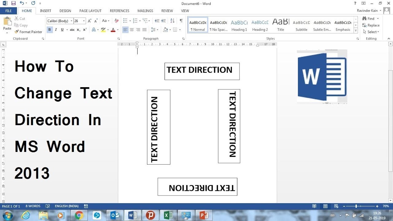This screenshot has height=221, width=393.
Task: Click the 8 WORDS count in status bar
Action: point(33,206)
